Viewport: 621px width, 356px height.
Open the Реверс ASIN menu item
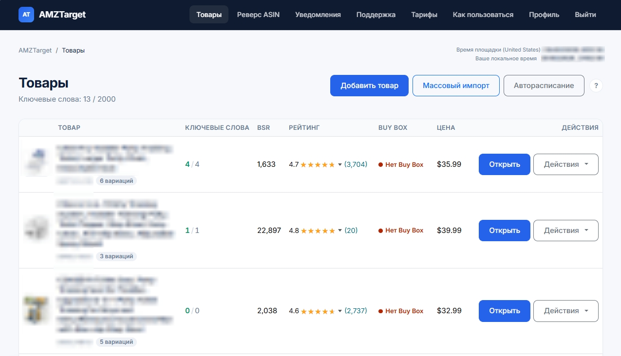click(258, 15)
